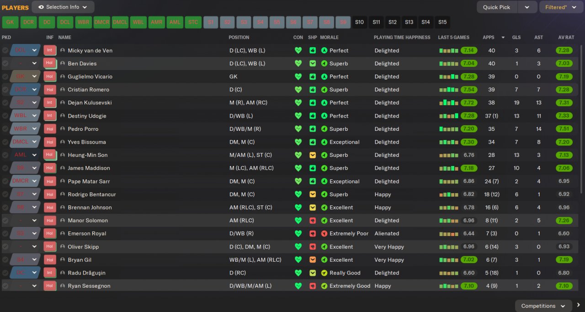585x312 pixels.
Task: Click Brennan Johnson's Hol status badge
Action: (x=49, y=207)
